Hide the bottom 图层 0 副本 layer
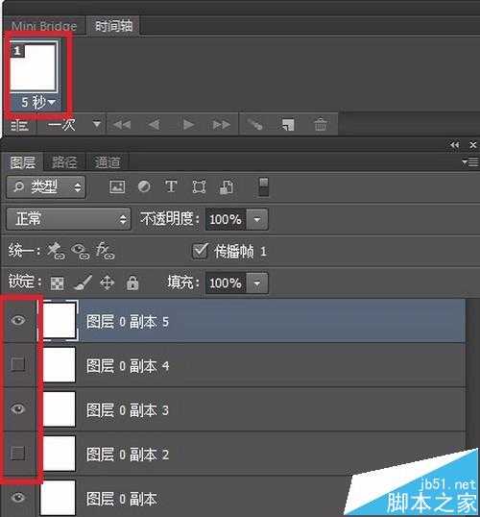This screenshot has width=480, height=517. (18, 497)
